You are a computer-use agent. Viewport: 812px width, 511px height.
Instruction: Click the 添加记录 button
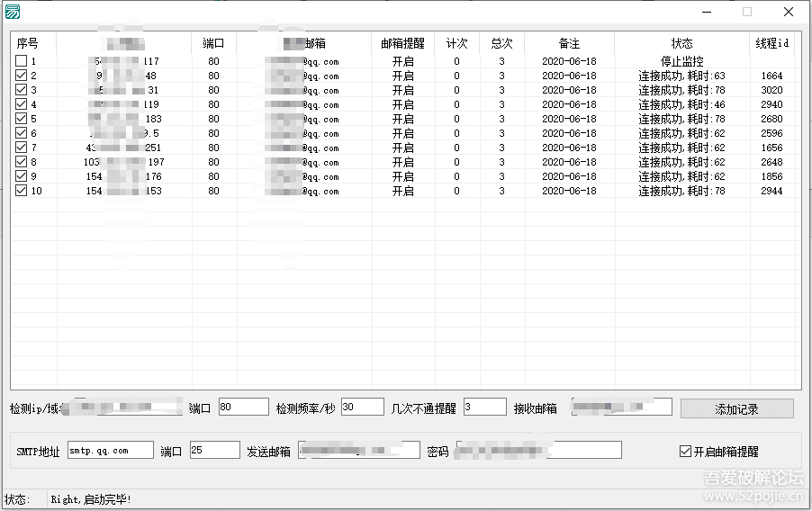737,409
